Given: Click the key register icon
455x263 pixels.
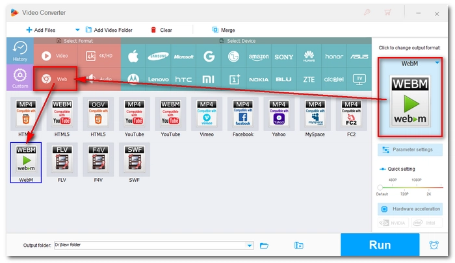Looking at the screenshot, I should tap(367, 12).
